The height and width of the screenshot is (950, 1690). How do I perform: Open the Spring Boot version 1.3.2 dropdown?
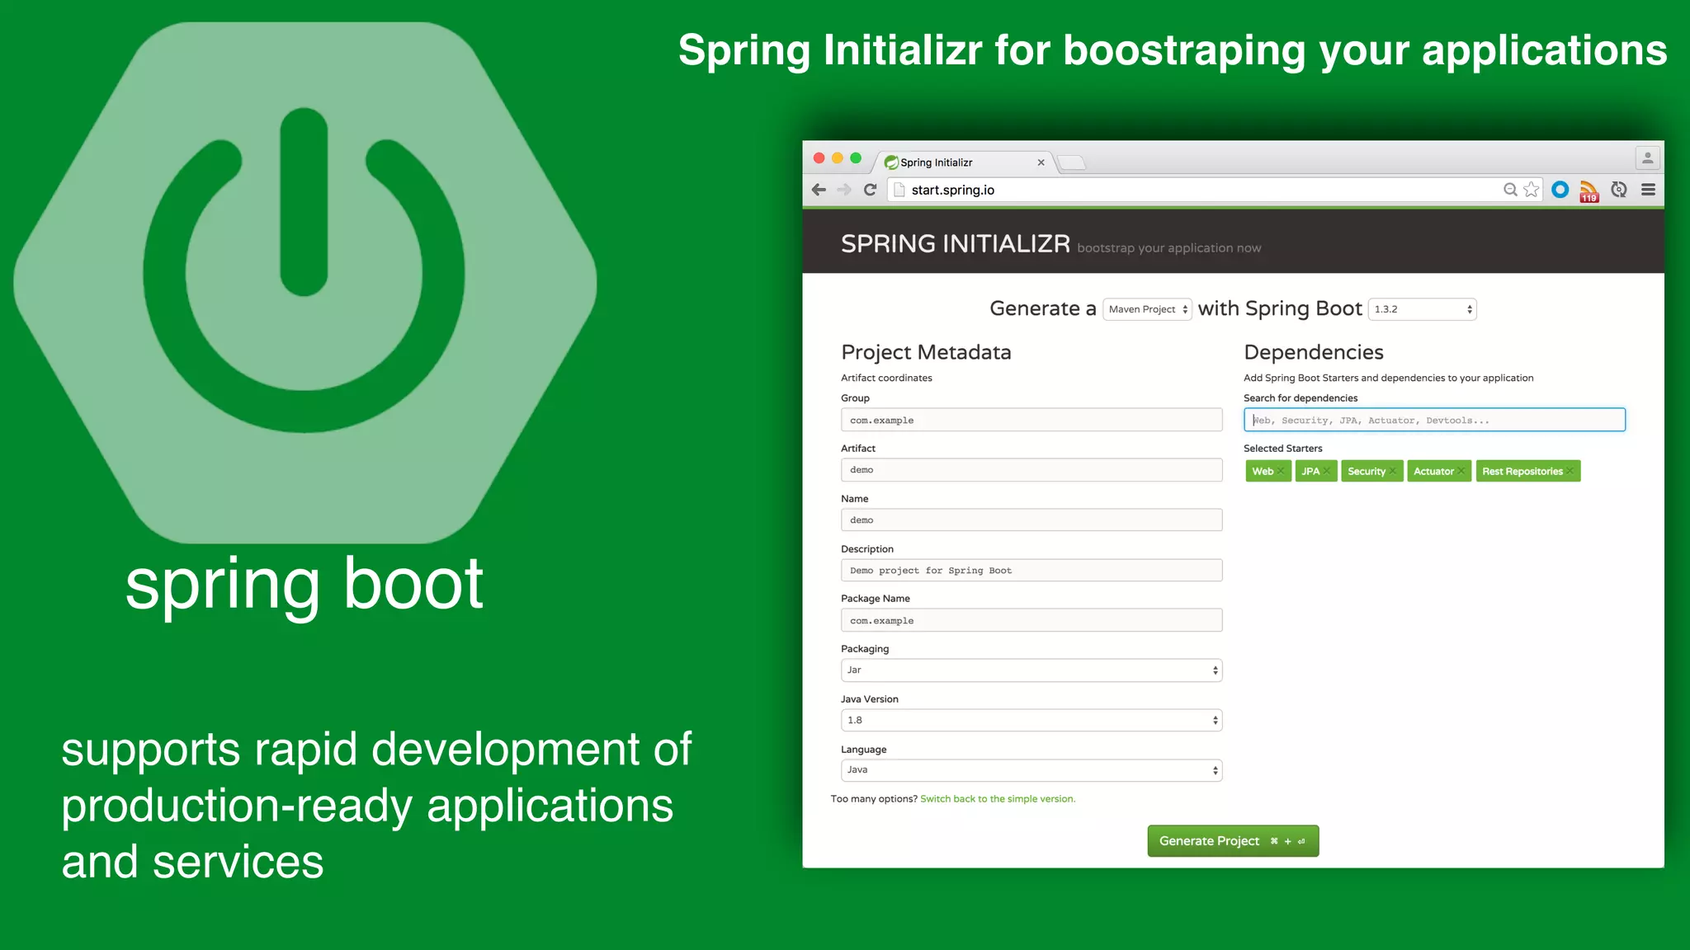1422,309
